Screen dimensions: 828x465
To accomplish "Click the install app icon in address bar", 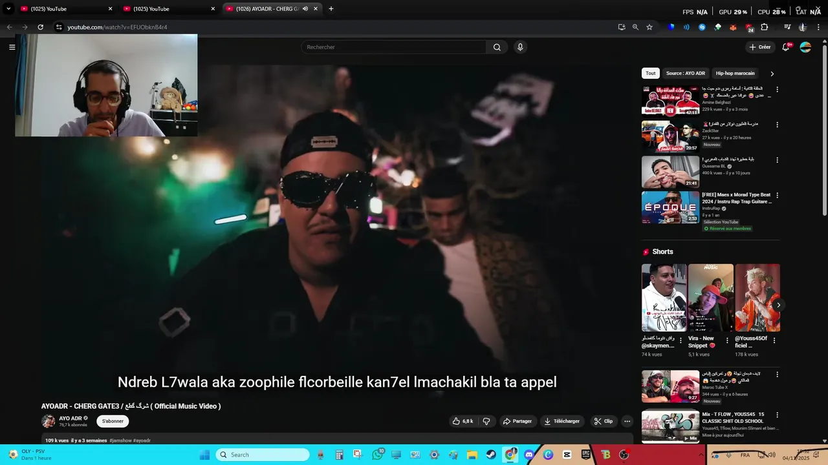I will pos(622,27).
